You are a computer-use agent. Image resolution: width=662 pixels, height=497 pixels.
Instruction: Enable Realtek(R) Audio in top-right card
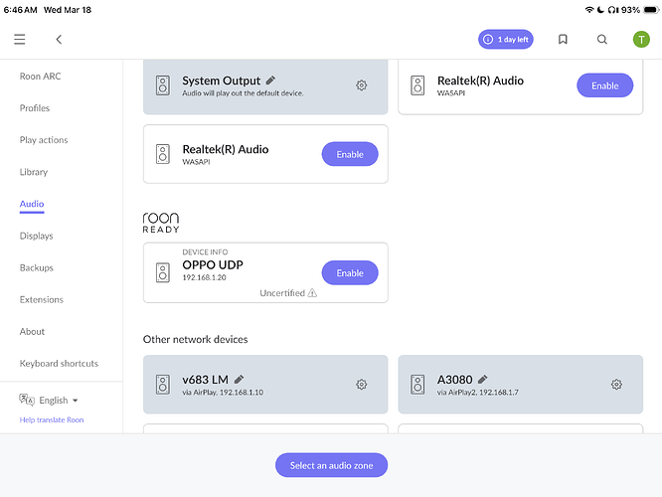coord(604,85)
